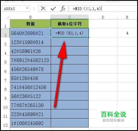Select cell containing 123#1598#014

pos(30,42)
